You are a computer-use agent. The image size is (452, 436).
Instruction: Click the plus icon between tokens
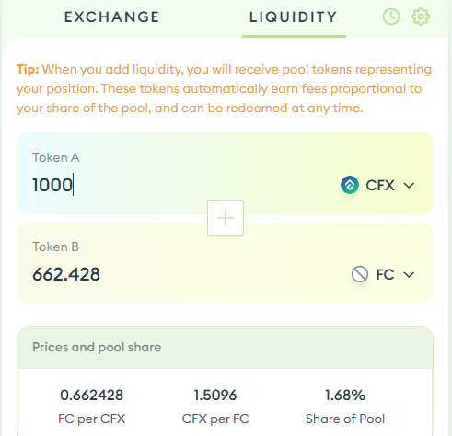226,218
